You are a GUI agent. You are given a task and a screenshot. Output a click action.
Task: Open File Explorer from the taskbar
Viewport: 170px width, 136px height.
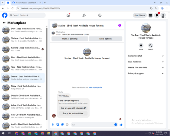point(49,133)
